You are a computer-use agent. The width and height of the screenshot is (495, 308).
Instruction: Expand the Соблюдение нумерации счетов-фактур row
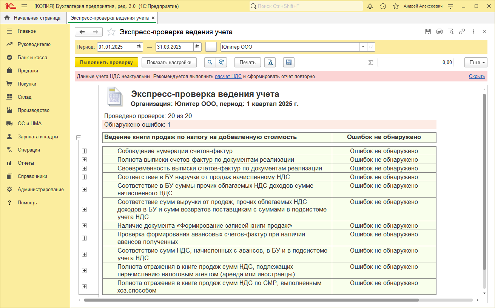point(84,151)
